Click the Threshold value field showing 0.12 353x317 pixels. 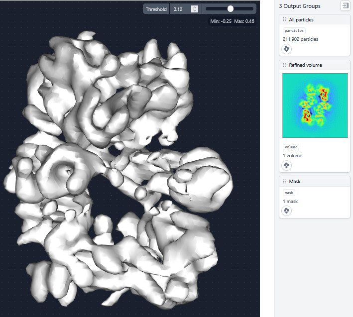coord(180,9)
